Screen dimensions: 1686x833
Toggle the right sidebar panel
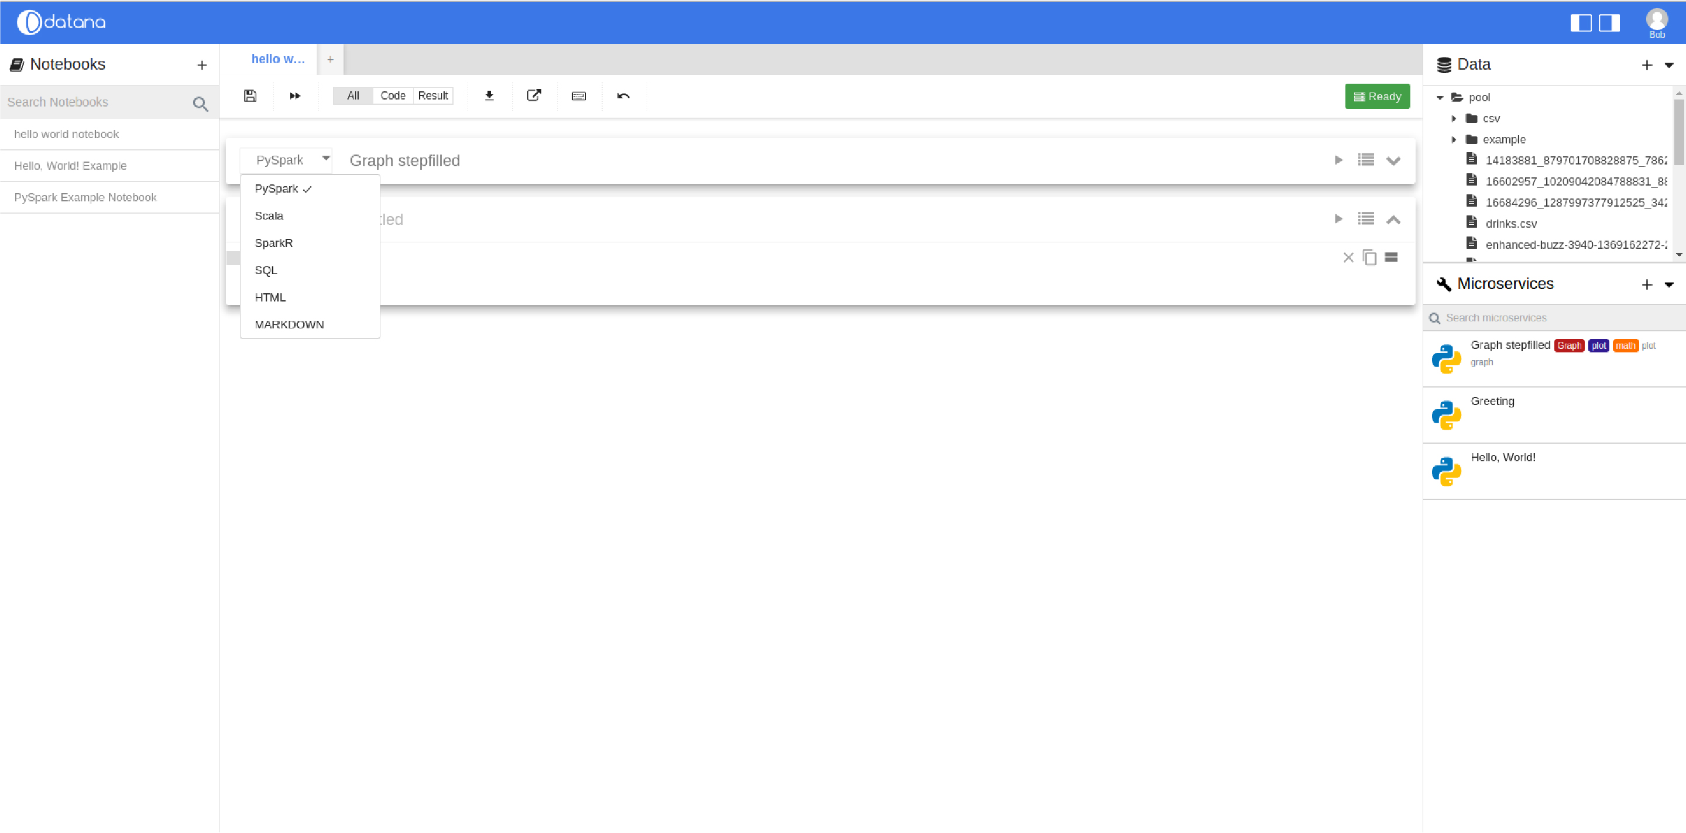coord(1609,23)
